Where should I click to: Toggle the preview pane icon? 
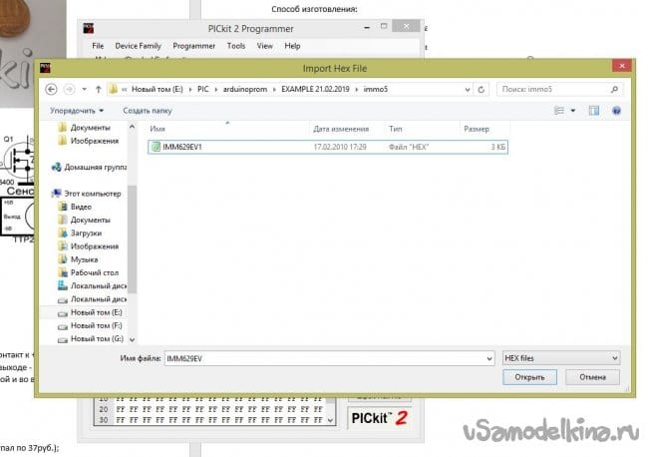tap(595, 110)
